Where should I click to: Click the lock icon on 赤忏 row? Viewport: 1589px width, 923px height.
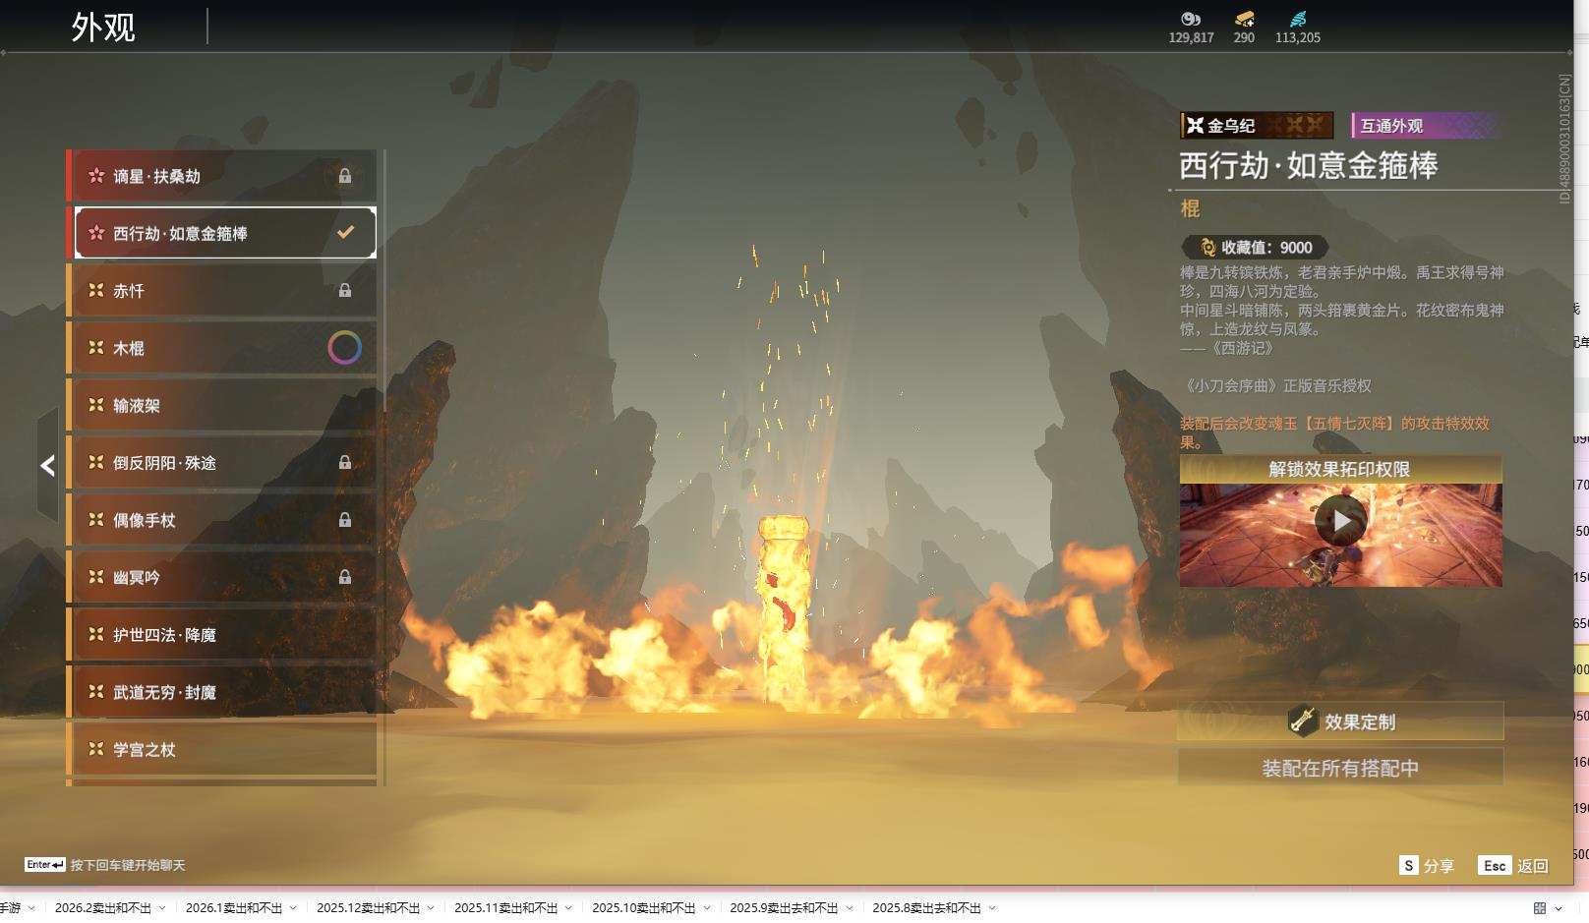click(x=345, y=291)
